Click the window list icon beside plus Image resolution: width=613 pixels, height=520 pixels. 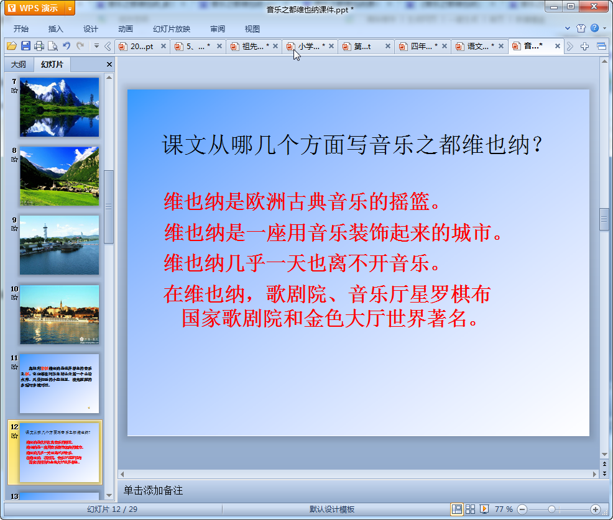tap(602, 47)
